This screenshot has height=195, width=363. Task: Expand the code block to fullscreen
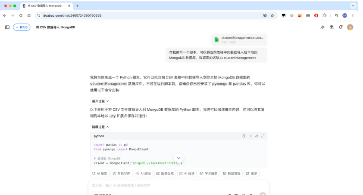coord(263,136)
